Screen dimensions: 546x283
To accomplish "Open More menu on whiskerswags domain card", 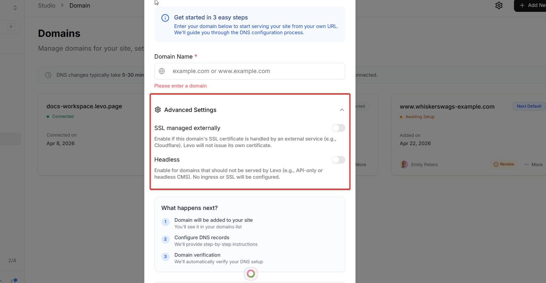I will 533,165.
